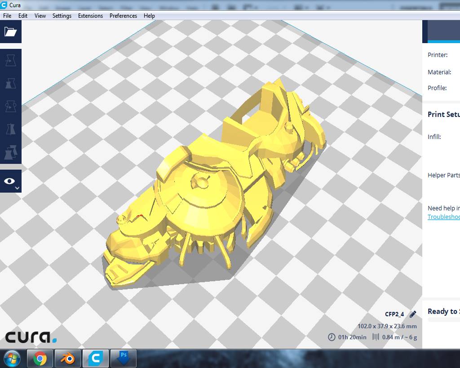460x368 pixels.
Task: Select the Mirror tool in the sidebar
Action: [11, 129]
